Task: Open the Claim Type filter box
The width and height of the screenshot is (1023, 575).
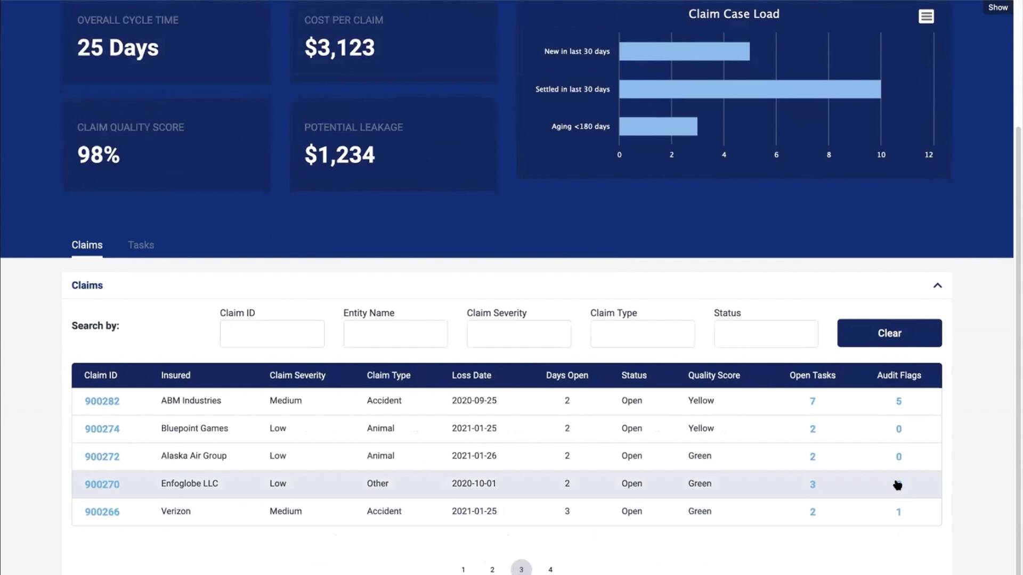Action: click(x=642, y=333)
